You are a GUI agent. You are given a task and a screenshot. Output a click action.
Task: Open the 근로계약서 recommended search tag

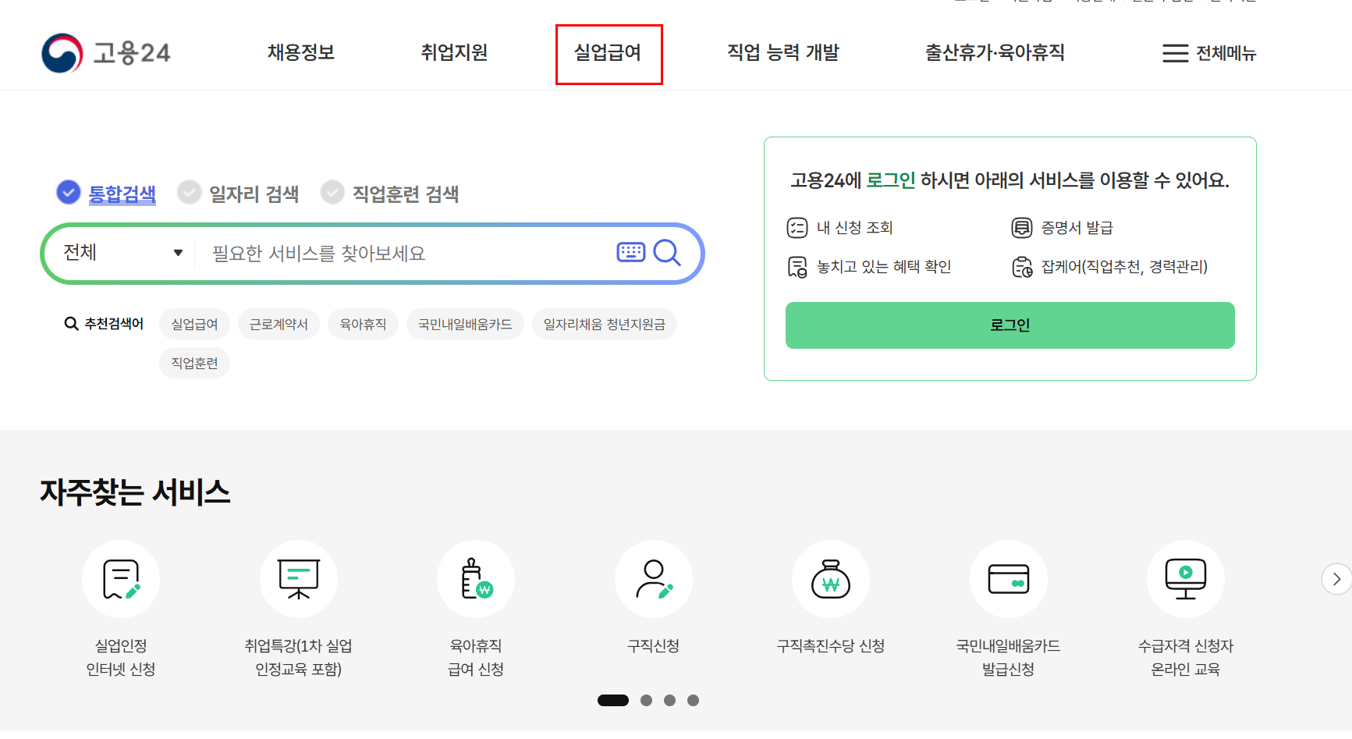tap(279, 324)
